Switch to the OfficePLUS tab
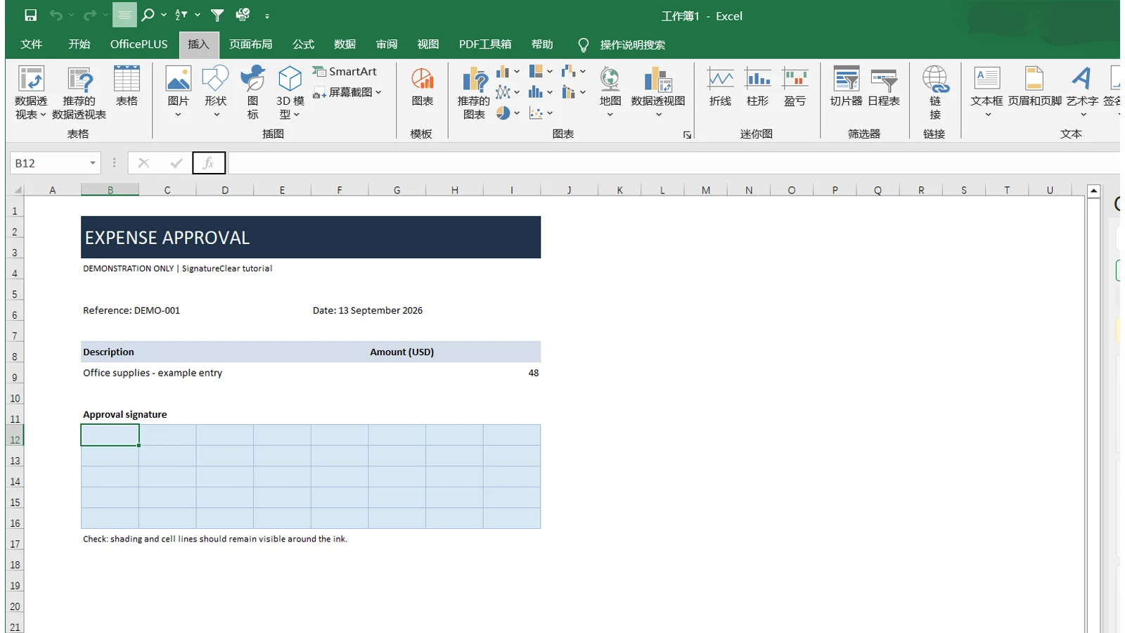Screen dimensions: 1125x633 pos(139,44)
